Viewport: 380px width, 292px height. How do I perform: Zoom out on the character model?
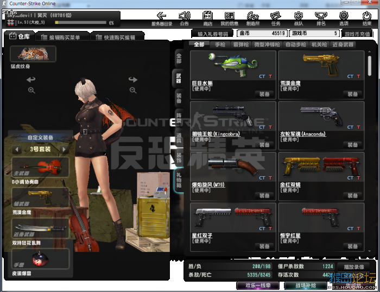tap(133, 91)
